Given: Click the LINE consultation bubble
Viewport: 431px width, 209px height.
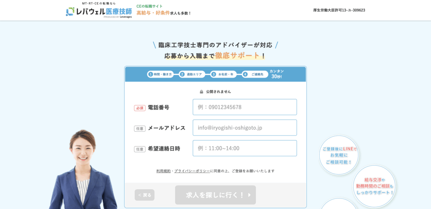Looking at the screenshot, I should [x=339, y=155].
